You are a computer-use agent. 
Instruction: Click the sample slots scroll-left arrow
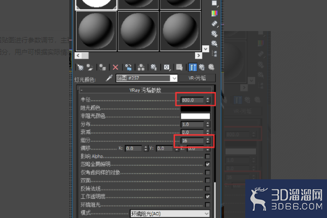click(x=78, y=56)
